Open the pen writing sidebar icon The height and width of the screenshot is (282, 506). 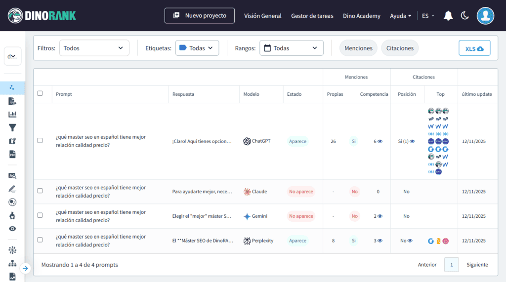(12, 189)
